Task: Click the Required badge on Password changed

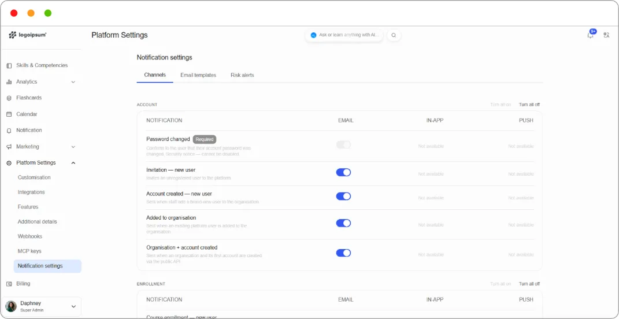Action: tap(205, 139)
